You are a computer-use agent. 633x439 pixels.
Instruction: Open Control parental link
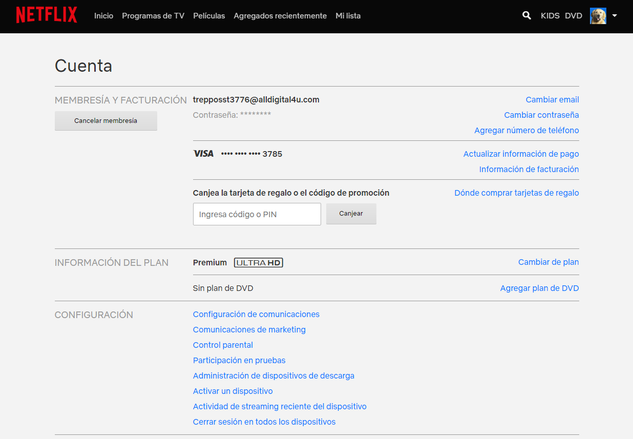(x=223, y=345)
